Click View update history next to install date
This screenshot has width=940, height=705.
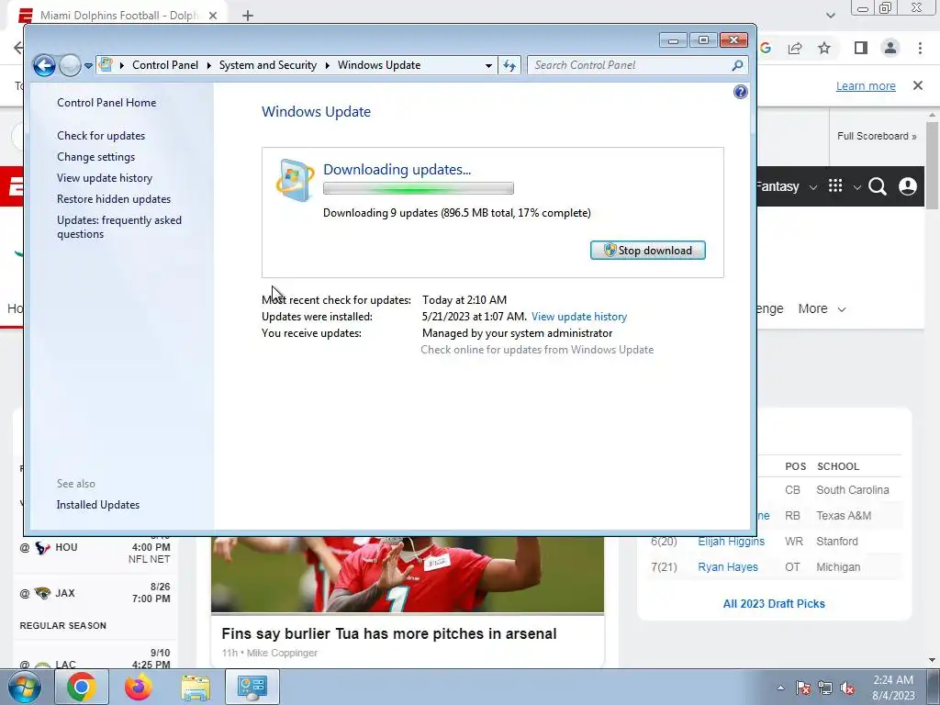pyautogui.click(x=579, y=317)
